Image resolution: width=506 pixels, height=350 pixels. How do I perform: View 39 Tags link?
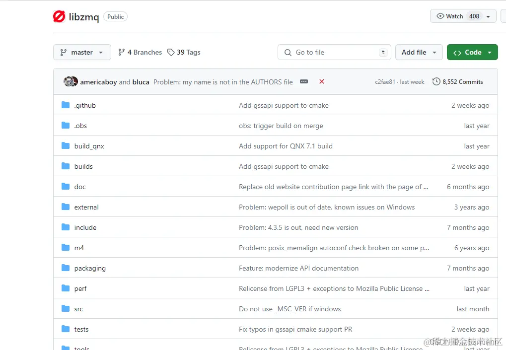(x=184, y=52)
